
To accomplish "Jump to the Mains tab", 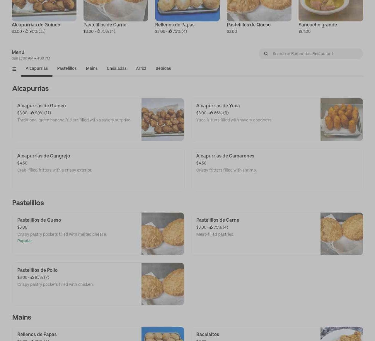I will (x=92, y=68).
